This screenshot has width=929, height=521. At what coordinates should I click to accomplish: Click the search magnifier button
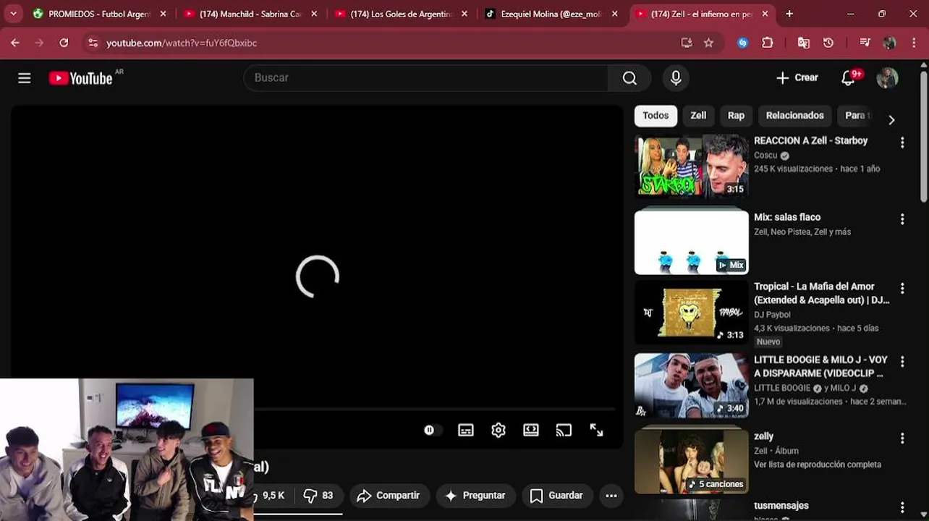(x=629, y=78)
